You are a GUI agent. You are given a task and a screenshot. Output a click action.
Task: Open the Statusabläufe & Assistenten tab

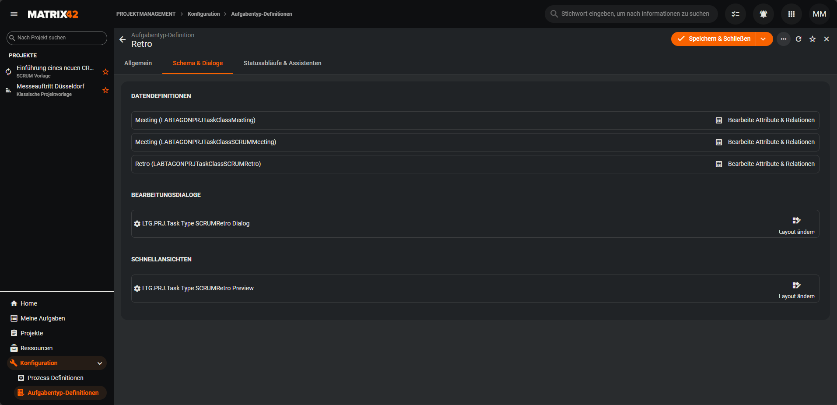coord(282,63)
